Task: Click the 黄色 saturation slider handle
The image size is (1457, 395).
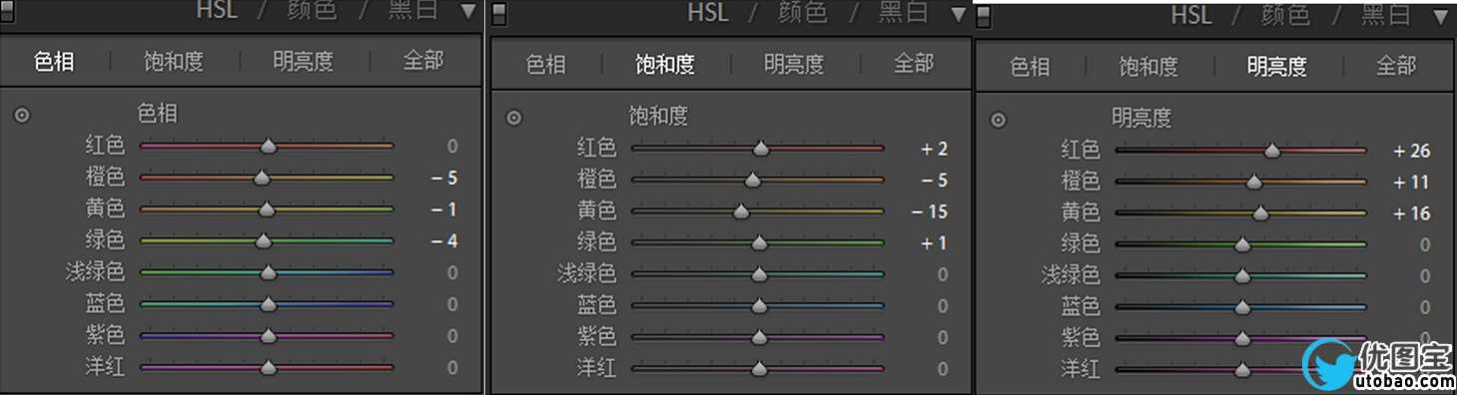Action: pyautogui.click(x=741, y=211)
